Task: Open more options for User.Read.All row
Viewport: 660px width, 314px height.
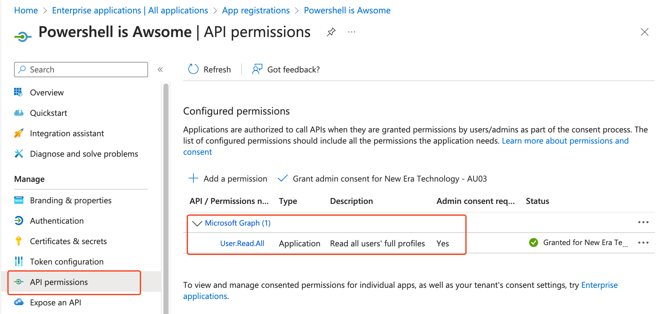Action: click(643, 243)
